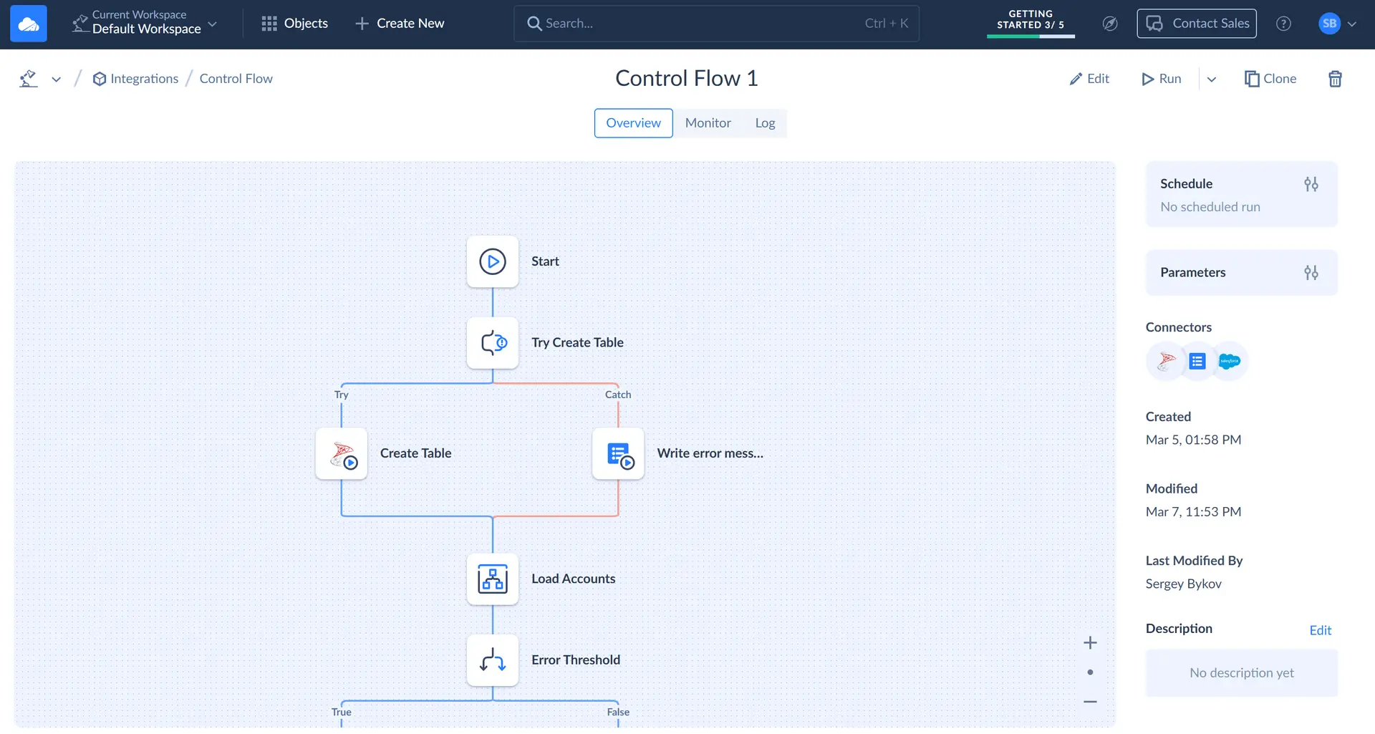Open Getting Started 3/5 progress
This screenshot has width=1375, height=734.
click(1031, 23)
